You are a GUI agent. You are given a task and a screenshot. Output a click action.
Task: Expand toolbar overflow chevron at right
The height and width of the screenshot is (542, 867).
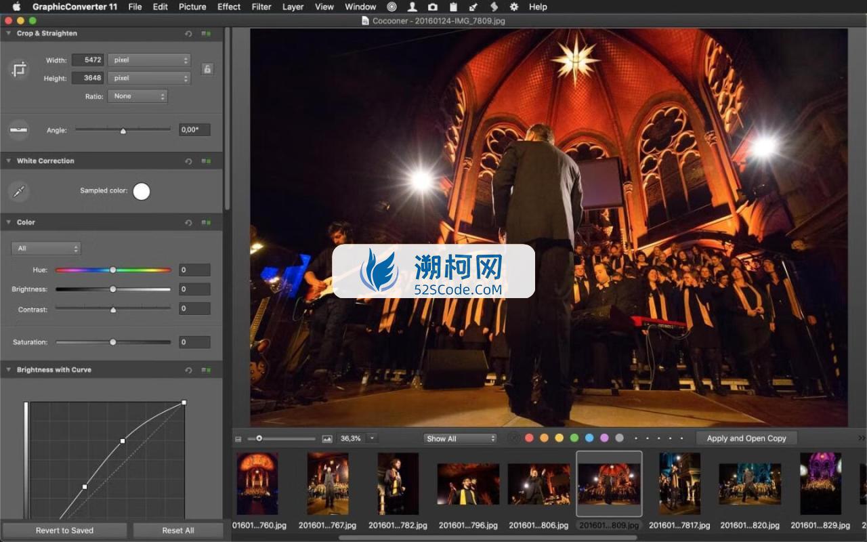(x=862, y=438)
